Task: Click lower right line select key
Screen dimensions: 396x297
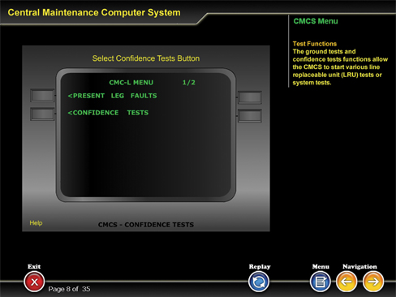Action: [250, 116]
